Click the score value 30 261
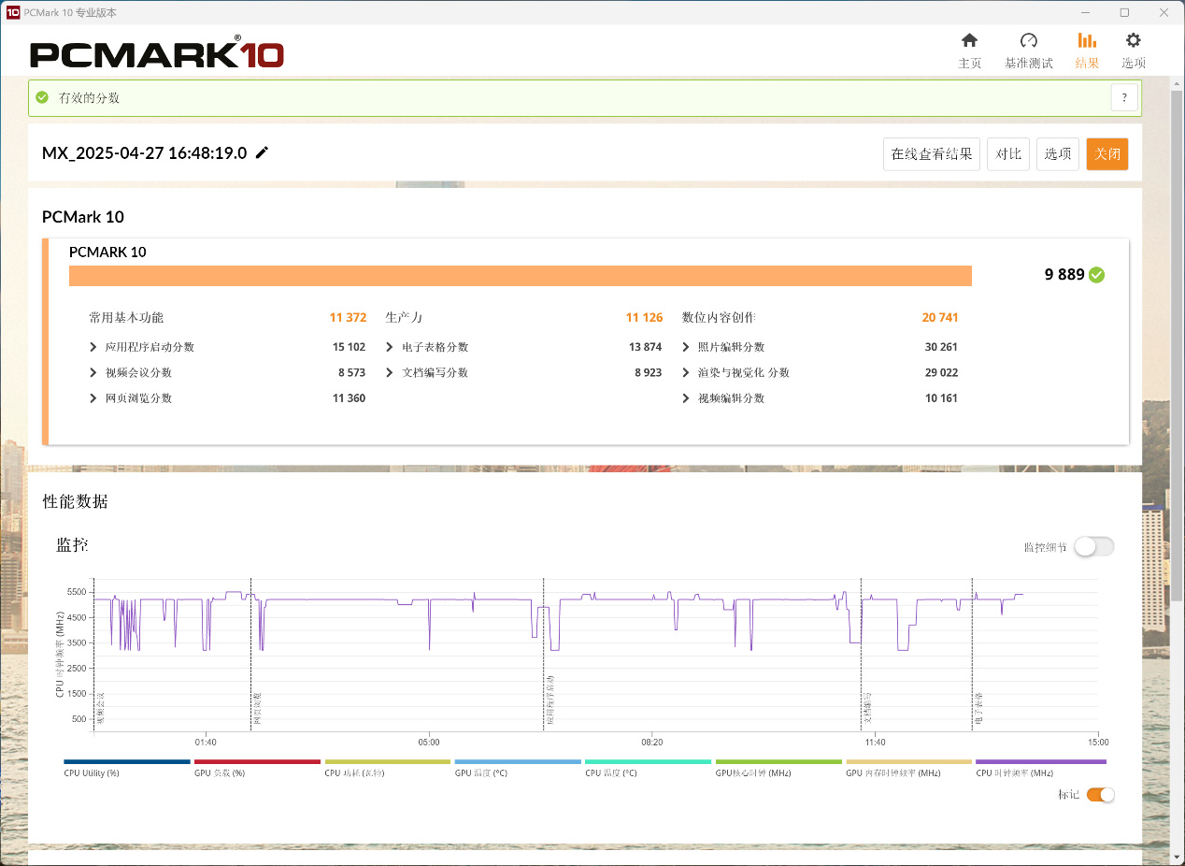Viewport: 1185px width, 866px height. [941, 347]
